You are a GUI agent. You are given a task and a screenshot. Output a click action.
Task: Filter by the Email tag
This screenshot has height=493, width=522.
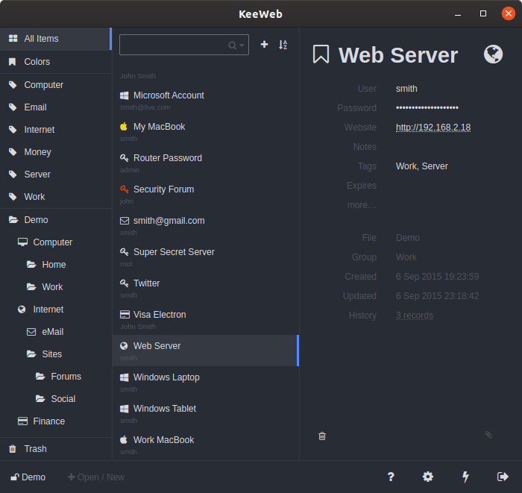point(56,107)
